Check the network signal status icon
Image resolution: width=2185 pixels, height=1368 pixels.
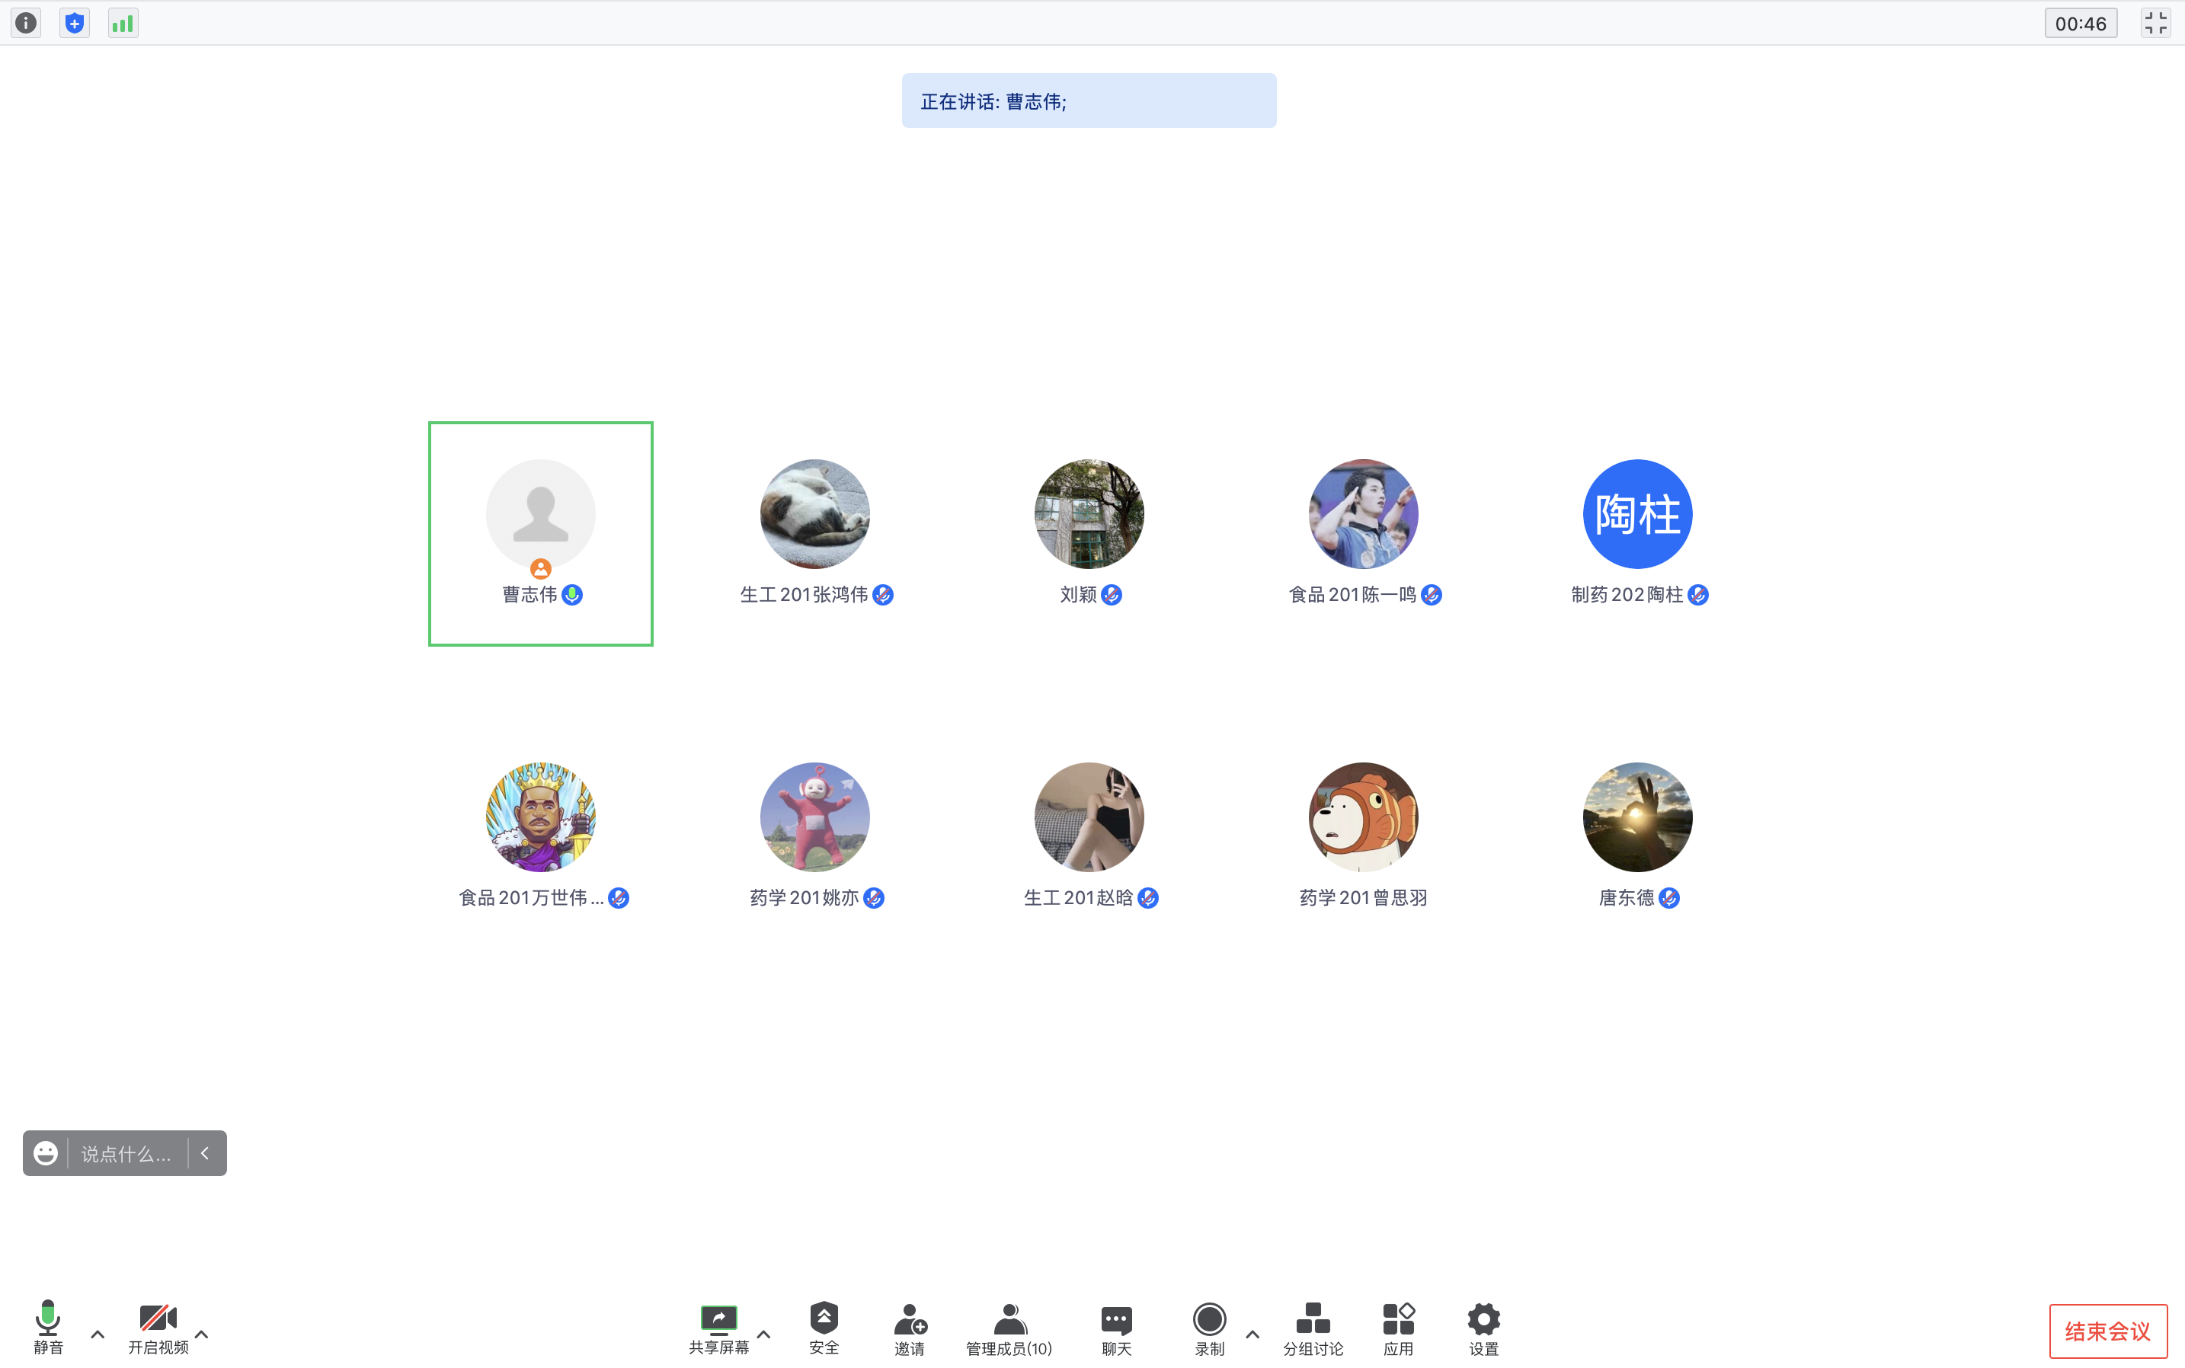pos(122,23)
